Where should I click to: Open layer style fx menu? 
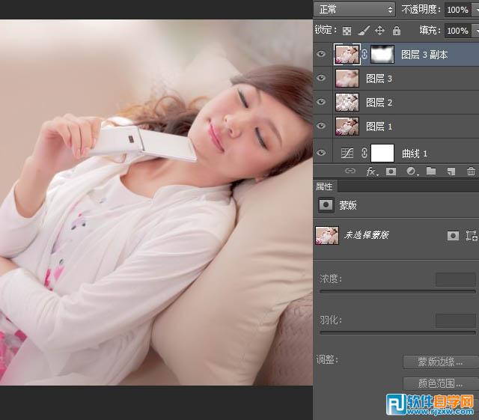pos(372,171)
